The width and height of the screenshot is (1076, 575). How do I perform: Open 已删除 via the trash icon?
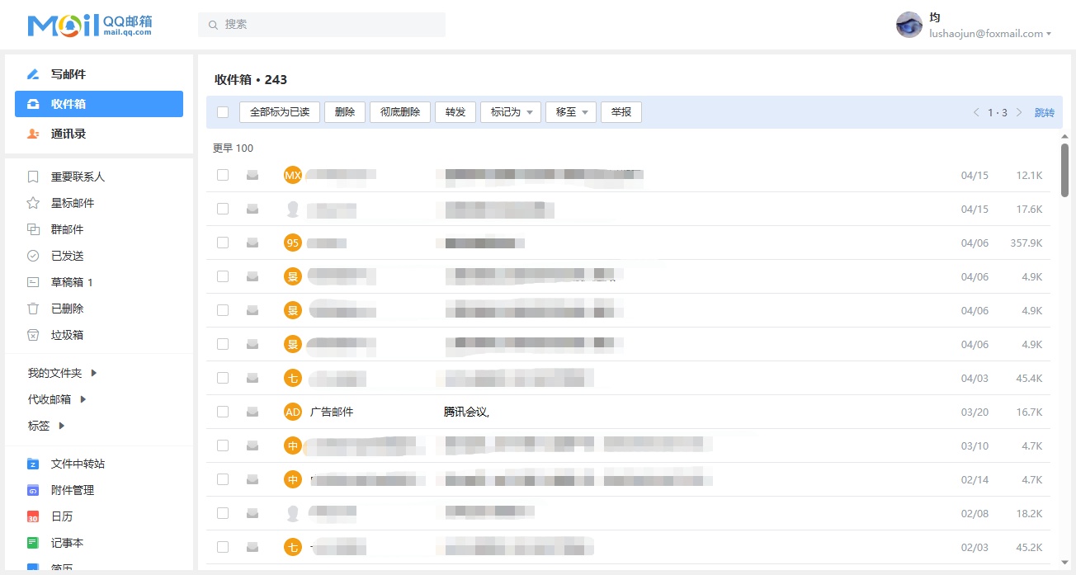33,309
